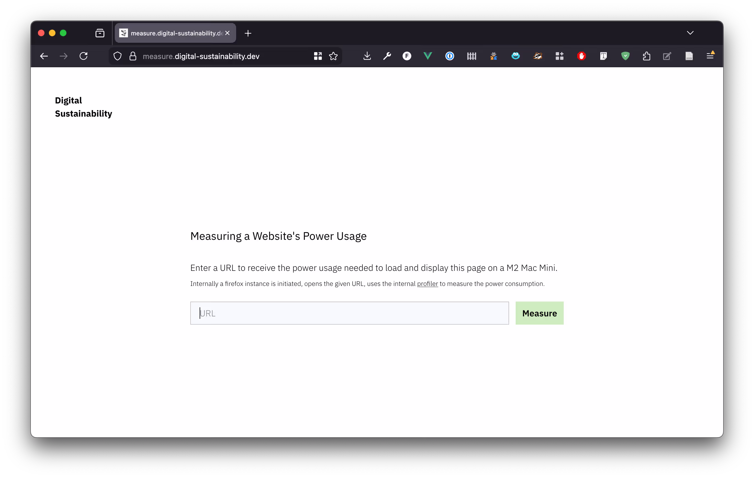This screenshot has height=478, width=754.
Task: Click the wrench-shaped extension icon
Action: 387,56
